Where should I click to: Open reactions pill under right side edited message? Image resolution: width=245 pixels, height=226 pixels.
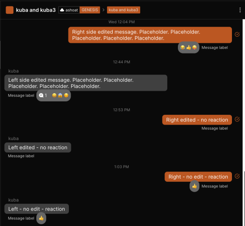(x=189, y=47)
